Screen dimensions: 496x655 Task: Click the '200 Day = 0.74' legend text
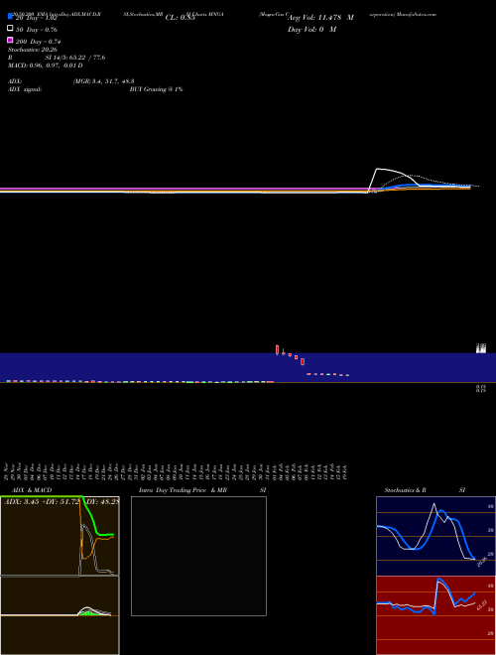point(39,42)
